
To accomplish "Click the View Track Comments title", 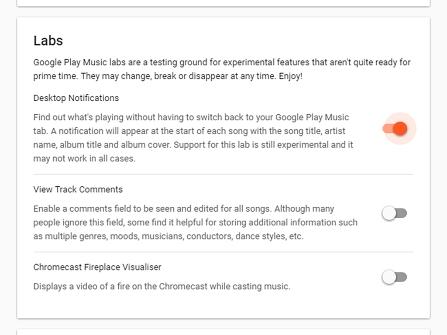I will tap(78, 190).
